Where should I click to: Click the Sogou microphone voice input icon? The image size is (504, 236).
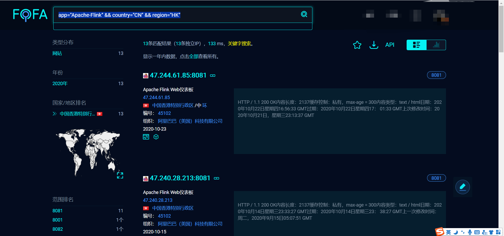point(470,232)
